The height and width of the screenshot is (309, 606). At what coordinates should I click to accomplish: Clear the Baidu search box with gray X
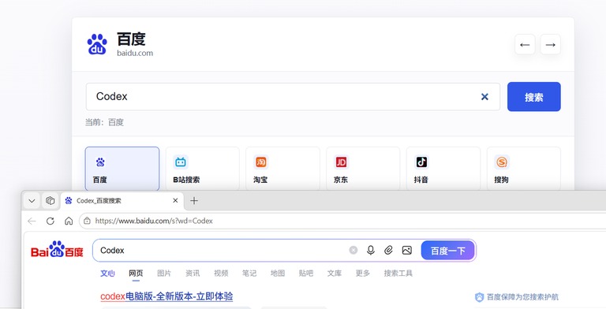353,251
